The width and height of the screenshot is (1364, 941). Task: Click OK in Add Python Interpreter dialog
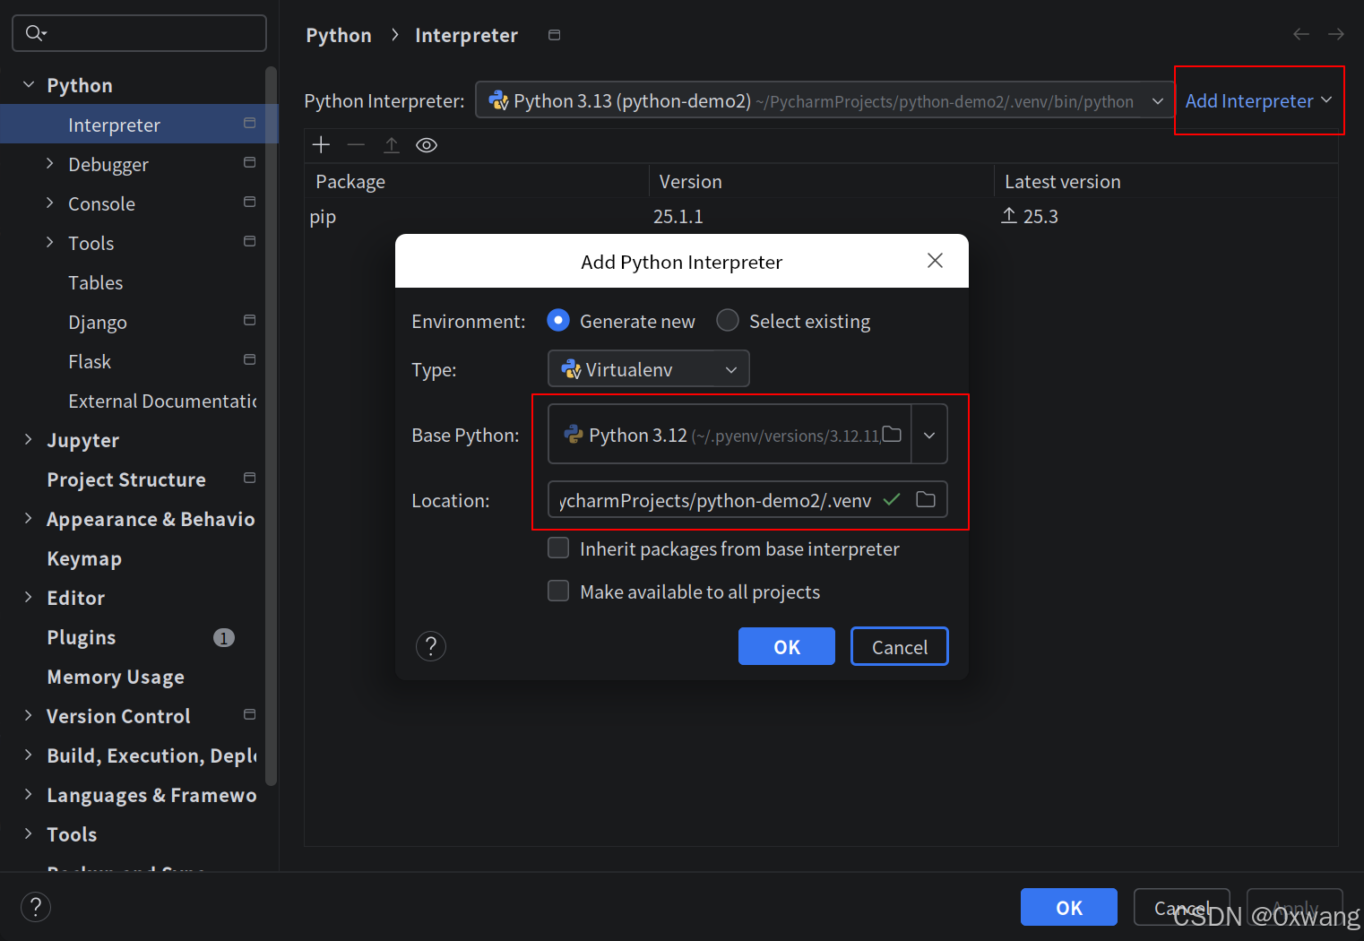tap(786, 646)
